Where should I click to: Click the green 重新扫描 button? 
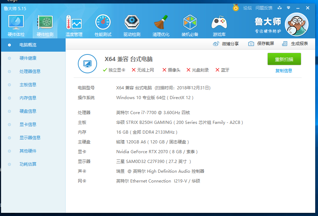pos(284,59)
